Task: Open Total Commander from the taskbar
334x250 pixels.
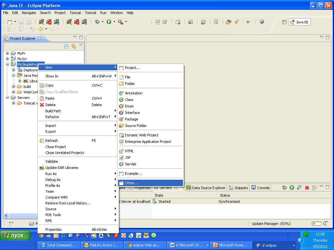Action: tap(59, 245)
